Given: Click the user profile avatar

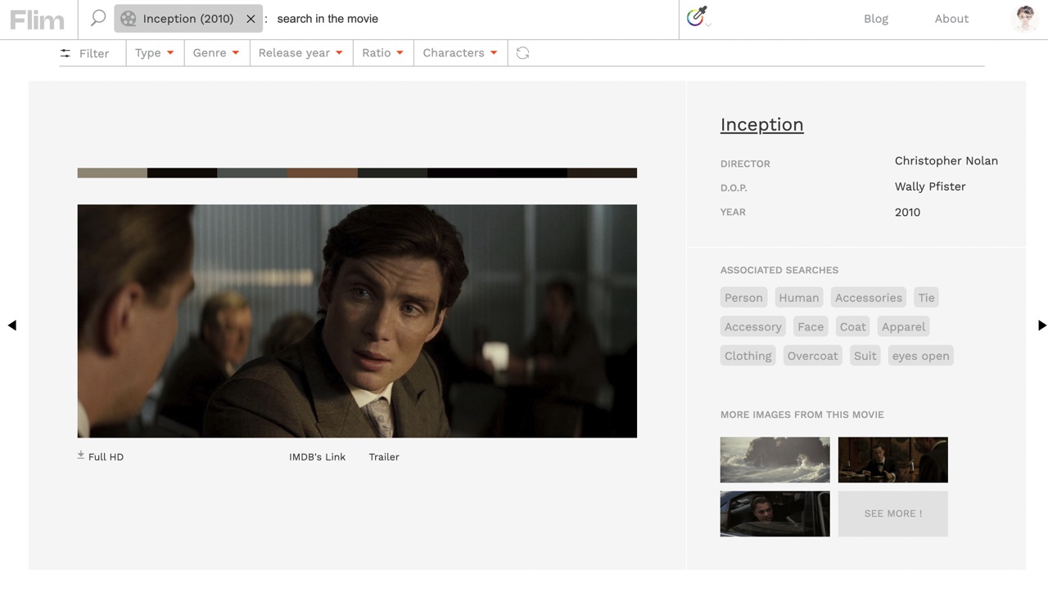Looking at the screenshot, I should [1025, 18].
